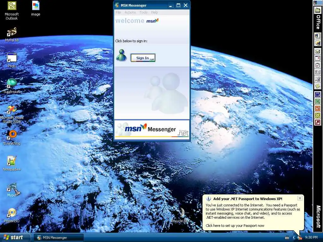Click the MSN Messenger title bar icon

[117, 5]
